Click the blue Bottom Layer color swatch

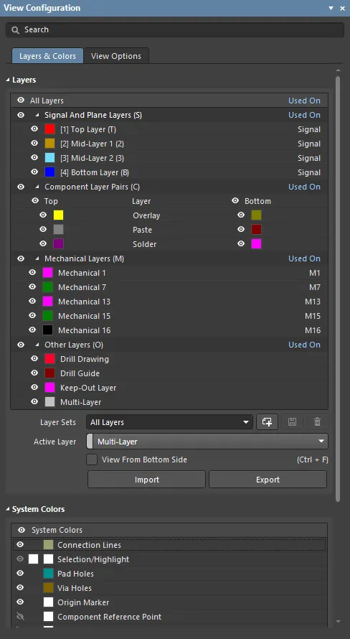tap(49, 172)
